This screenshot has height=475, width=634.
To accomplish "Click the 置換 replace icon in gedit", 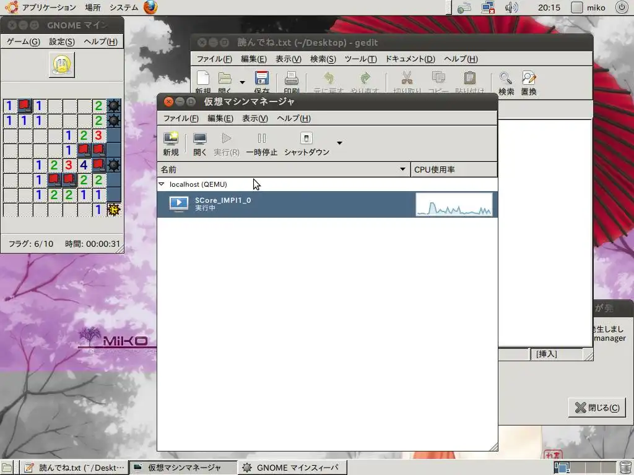I will pyautogui.click(x=529, y=79).
